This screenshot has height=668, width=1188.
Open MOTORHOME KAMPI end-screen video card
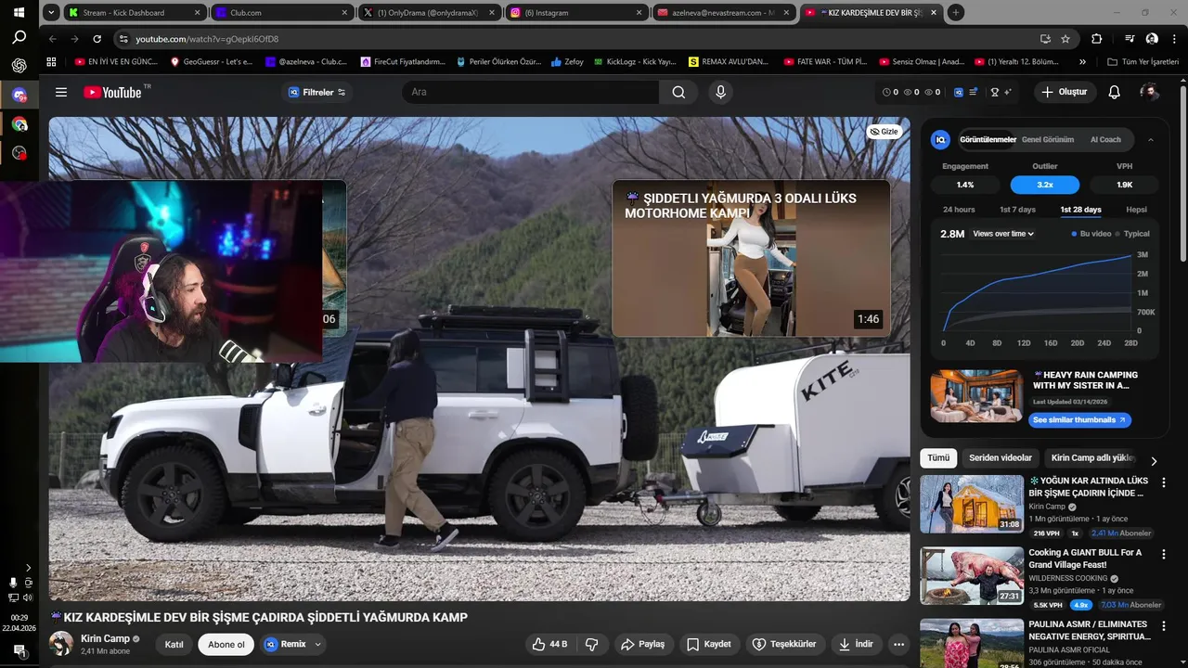pos(751,258)
